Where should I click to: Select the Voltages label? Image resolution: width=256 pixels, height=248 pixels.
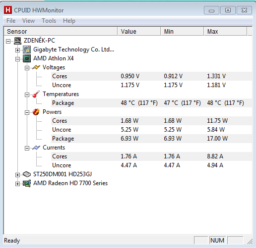coord(54,67)
